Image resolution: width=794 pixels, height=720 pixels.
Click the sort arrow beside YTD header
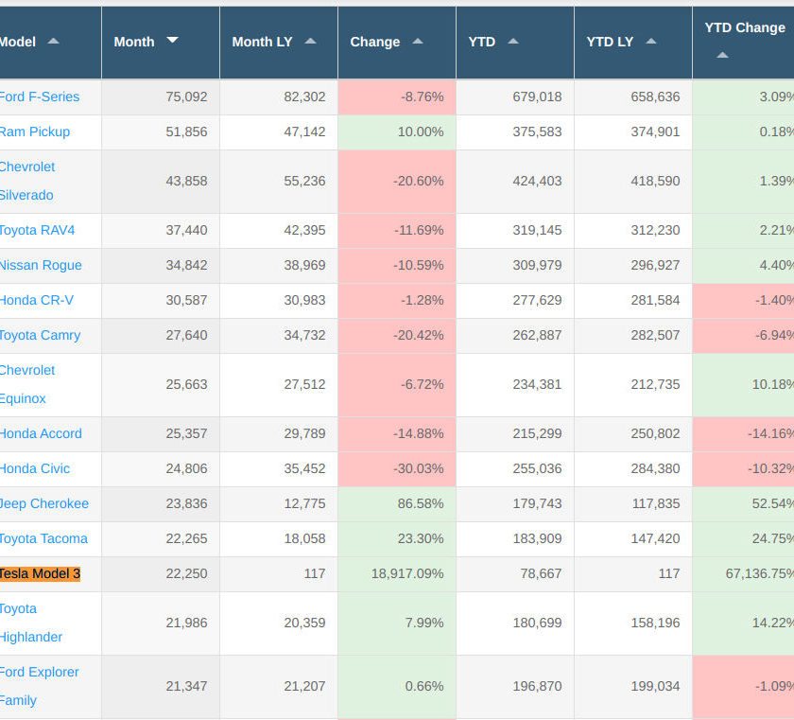(x=513, y=41)
